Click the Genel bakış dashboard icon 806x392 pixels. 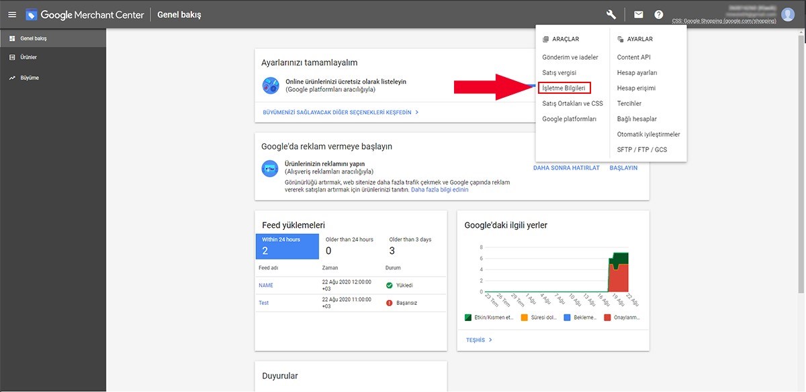coord(12,39)
